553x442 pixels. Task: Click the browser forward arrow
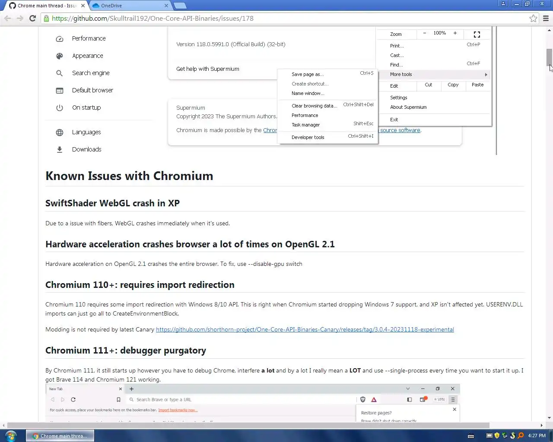tap(20, 18)
